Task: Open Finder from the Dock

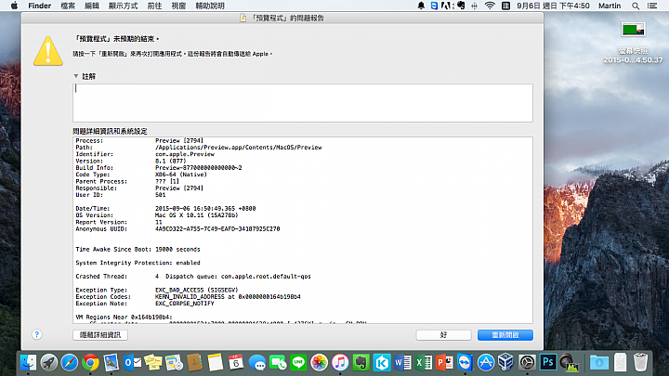Action: pyautogui.click(x=29, y=363)
